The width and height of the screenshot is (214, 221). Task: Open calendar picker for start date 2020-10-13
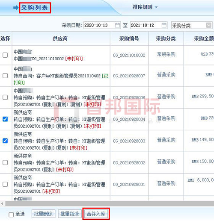[x=117, y=25]
